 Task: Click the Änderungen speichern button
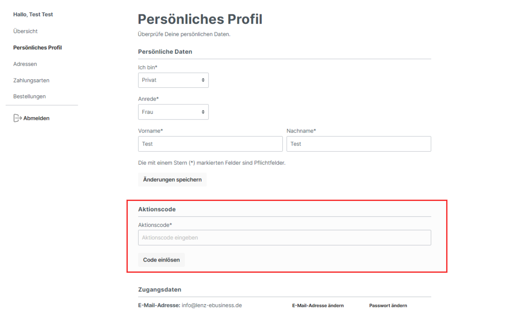click(172, 180)
